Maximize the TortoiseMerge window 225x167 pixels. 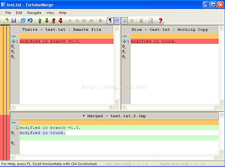pyautogui.click(x=213, y=5)
